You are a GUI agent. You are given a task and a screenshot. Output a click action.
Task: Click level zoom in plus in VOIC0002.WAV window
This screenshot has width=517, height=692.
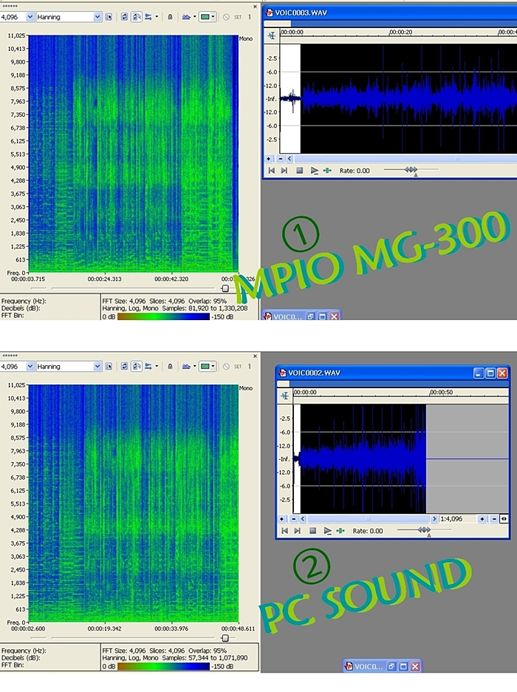(482, 519)
